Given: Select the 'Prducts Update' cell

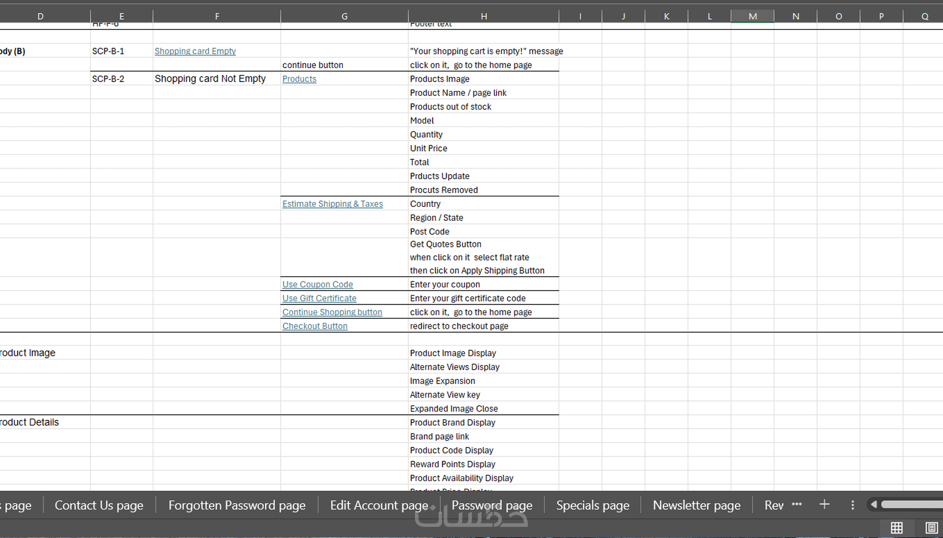Looking at the screenshot, I should tap(484, 176).
